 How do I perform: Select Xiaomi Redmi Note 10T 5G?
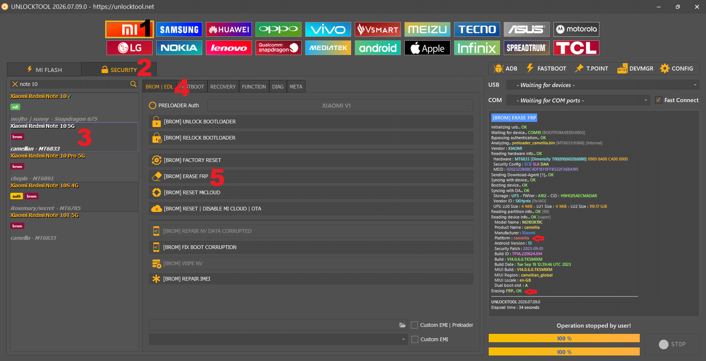pyautogui.click(x=74, y=227)
